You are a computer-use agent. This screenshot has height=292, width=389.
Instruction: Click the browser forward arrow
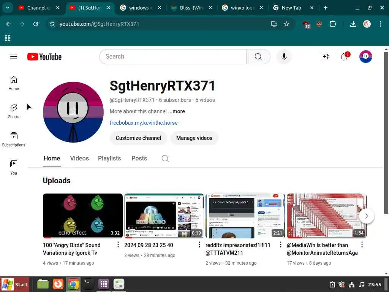point(22,24)
